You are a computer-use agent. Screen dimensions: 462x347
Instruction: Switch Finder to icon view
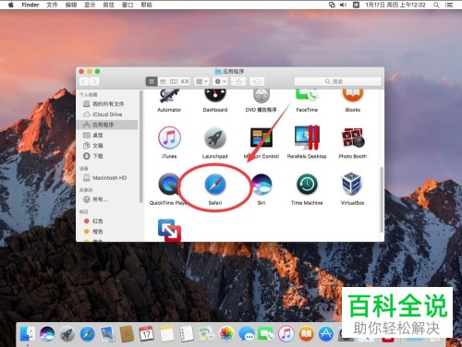(x=152, y=81)
